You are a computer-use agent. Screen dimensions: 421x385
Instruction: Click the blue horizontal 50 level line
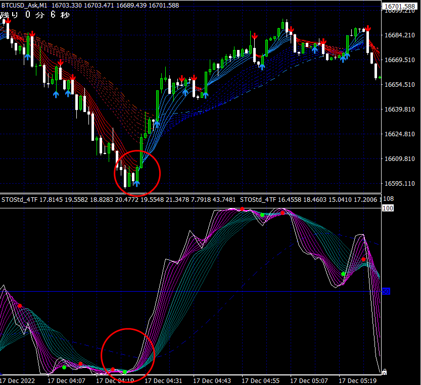191,292
